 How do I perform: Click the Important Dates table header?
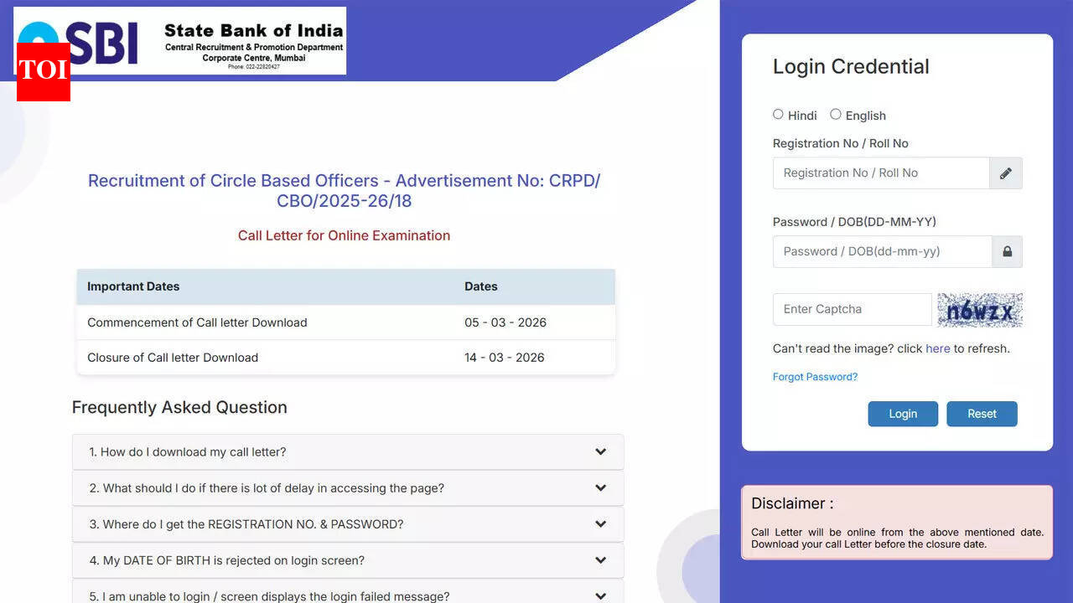click(x=133, y=286)
